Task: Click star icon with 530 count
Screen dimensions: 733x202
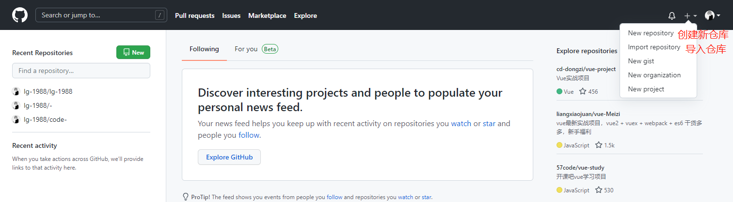Action: click(599, 190)
